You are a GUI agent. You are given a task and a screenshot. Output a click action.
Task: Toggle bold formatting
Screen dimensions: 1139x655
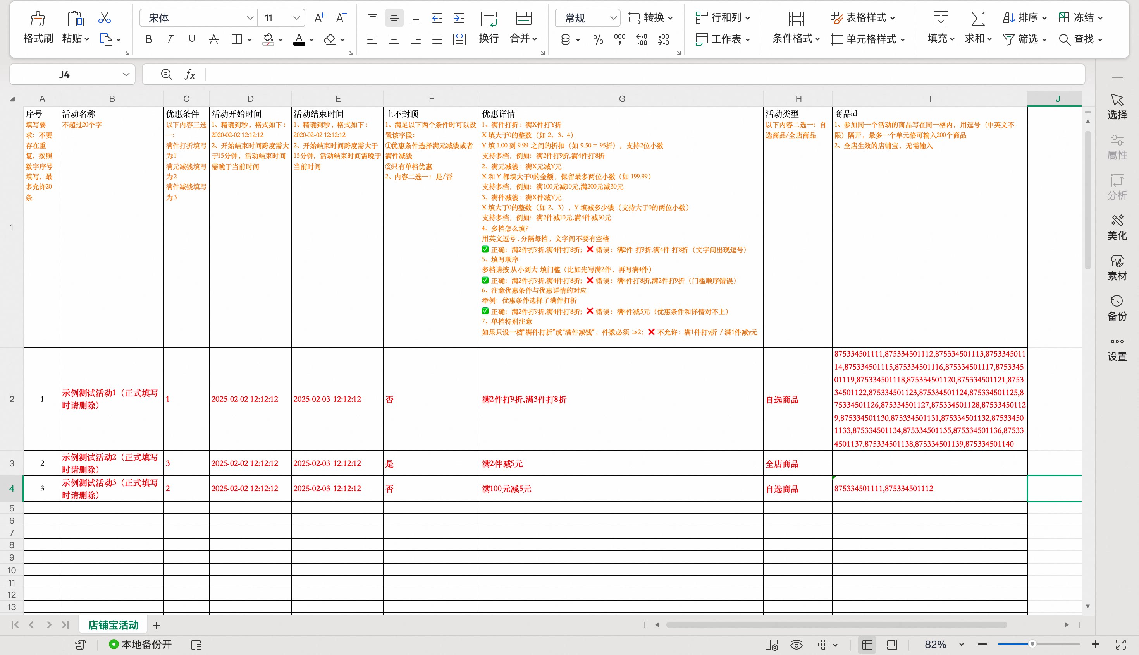(x=148, y=39)
